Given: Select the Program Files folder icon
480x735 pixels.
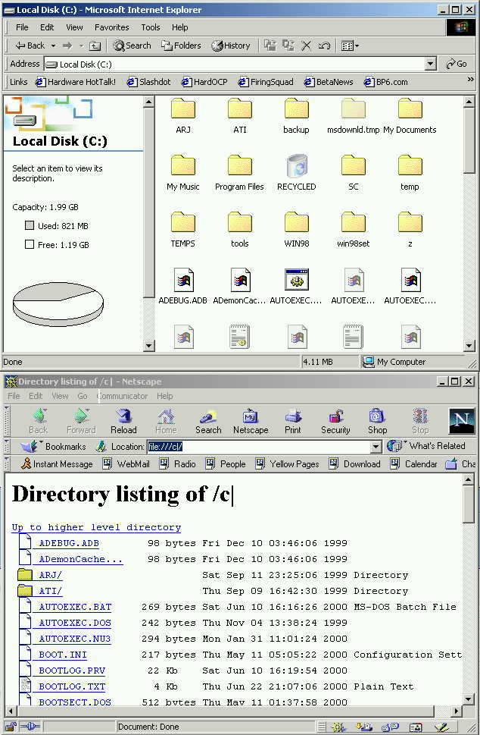Looking at the screenshot, I should click(239, 165).
